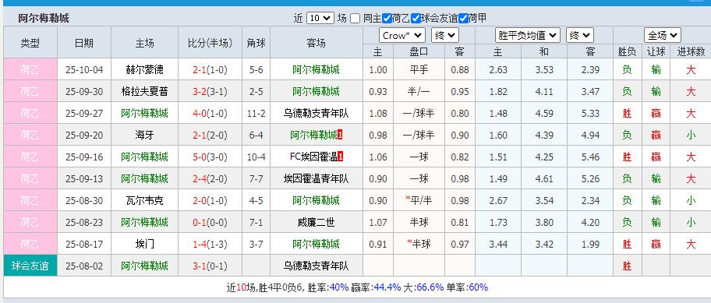Click the away odds value 5.46

[x=590, y=157]
